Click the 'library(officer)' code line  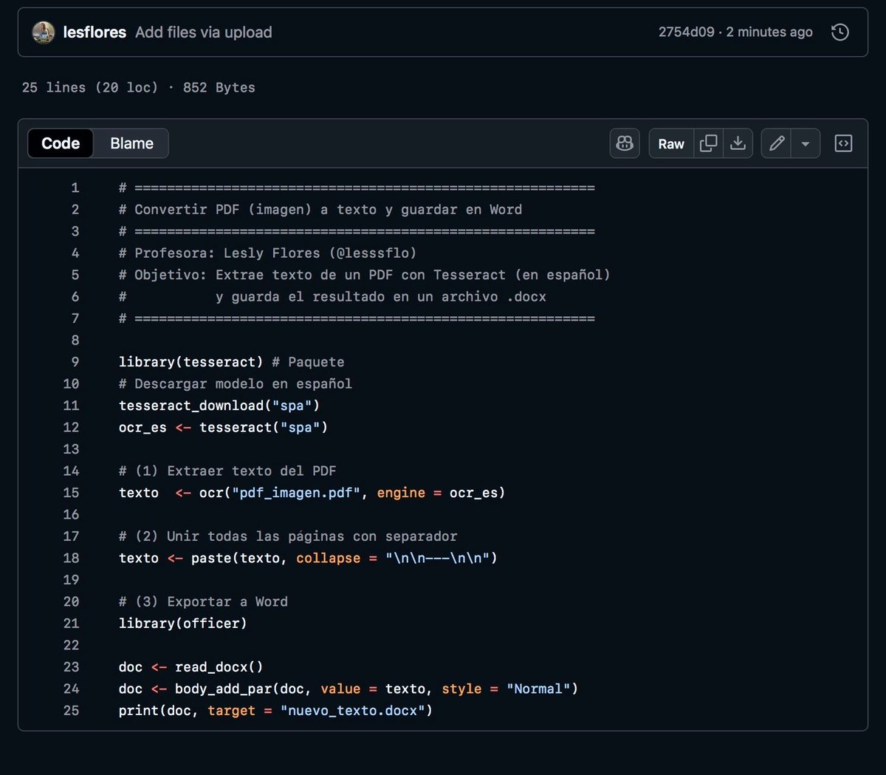tap(182, 624)
